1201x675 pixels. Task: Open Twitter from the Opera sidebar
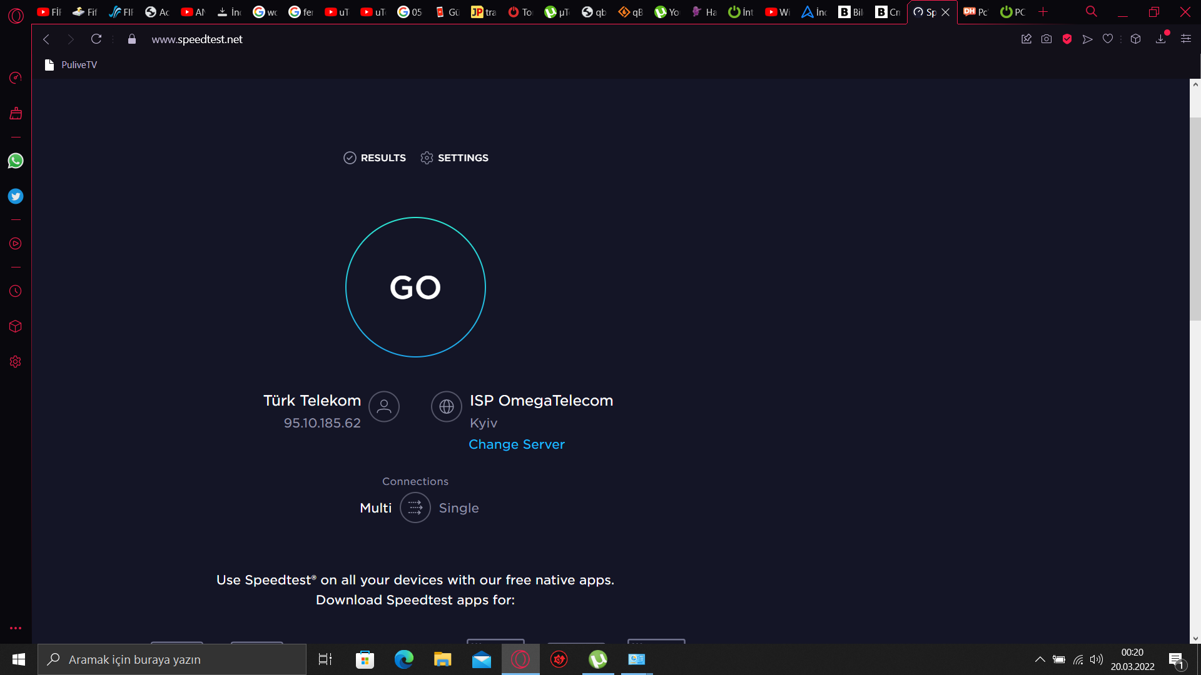point(16,196)
